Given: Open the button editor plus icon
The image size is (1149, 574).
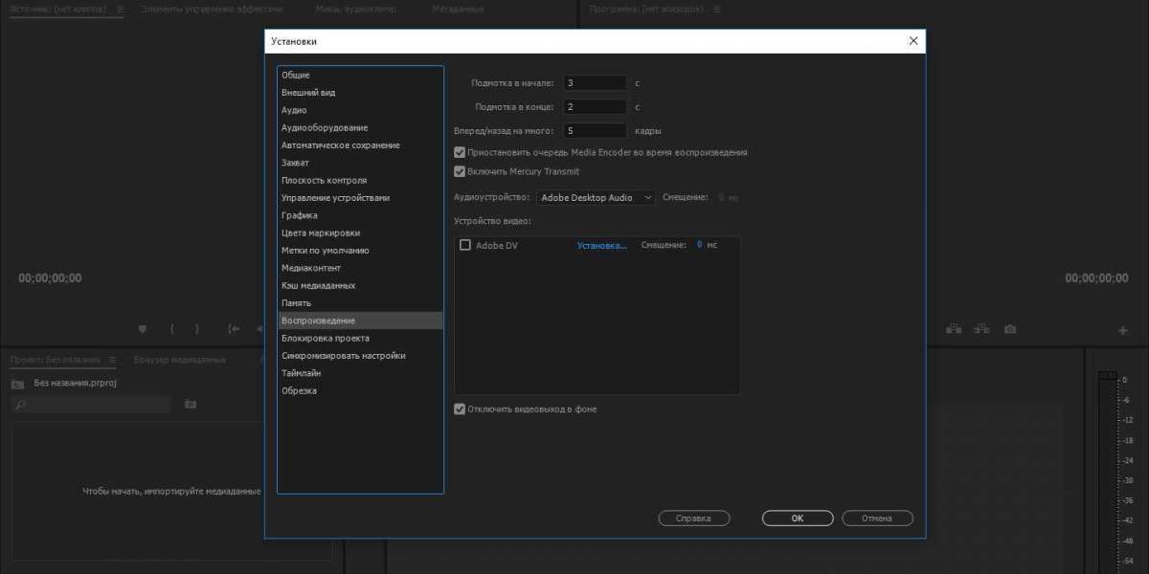Looking at the screenshot, I should [1123, 330].
